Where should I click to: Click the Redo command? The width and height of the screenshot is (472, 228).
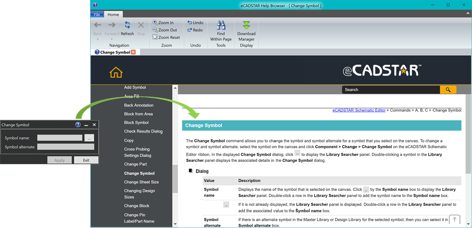pos(195,30)
